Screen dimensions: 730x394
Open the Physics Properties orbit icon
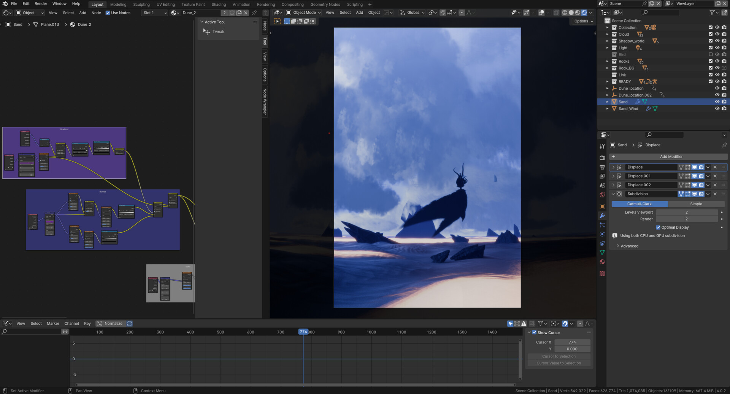tap(602, 234)
